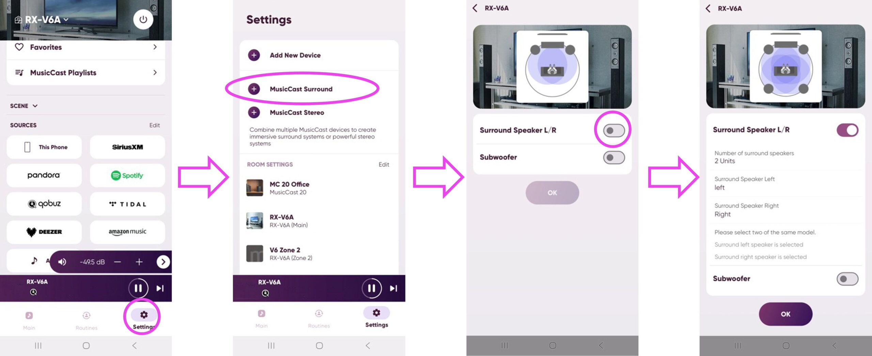Open the Deezer source tile
Image resolution: width=872 pixels, height=356 pixels.
[x=44, y=232]
